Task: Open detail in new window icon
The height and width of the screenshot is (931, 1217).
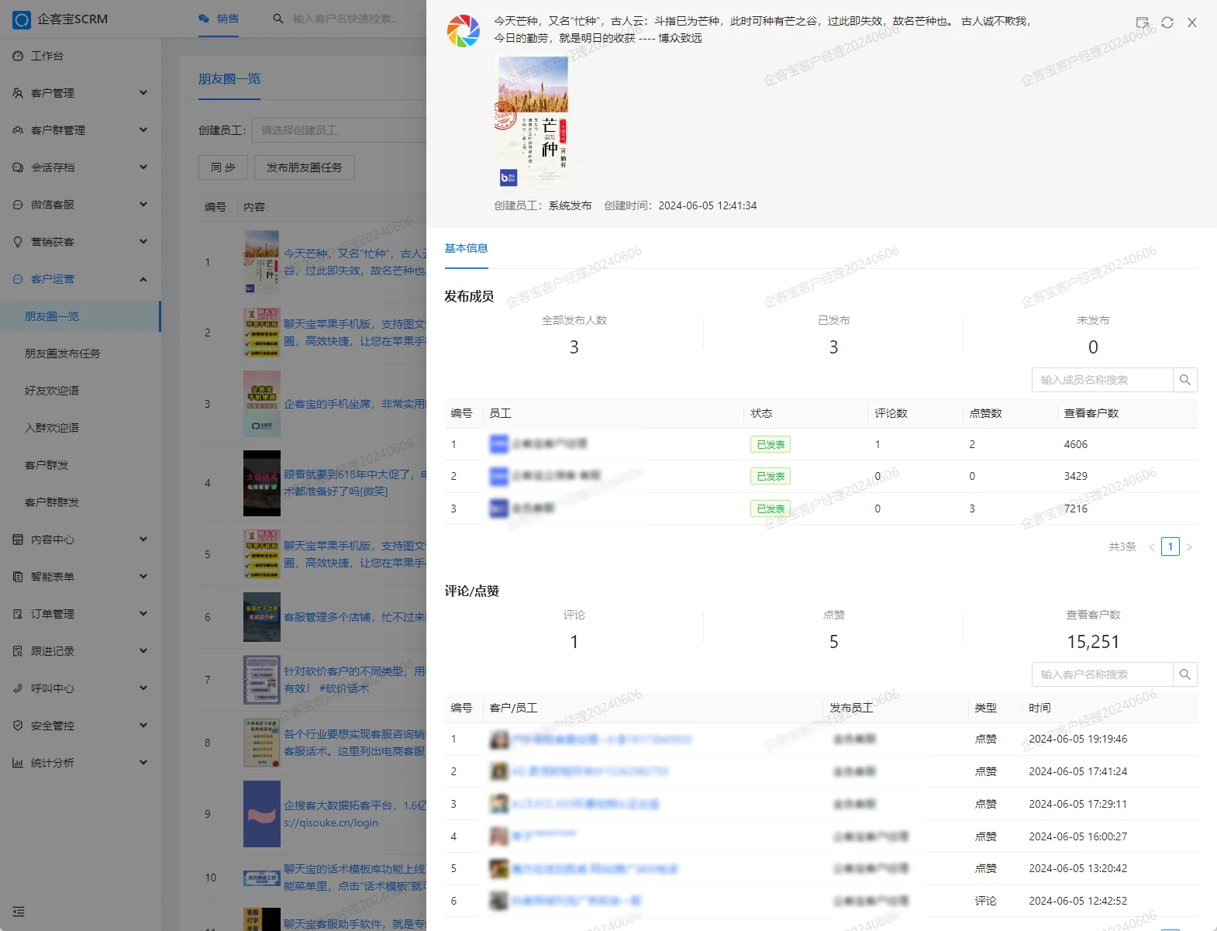Action: pyautogui.click(x=1143, y=22)
